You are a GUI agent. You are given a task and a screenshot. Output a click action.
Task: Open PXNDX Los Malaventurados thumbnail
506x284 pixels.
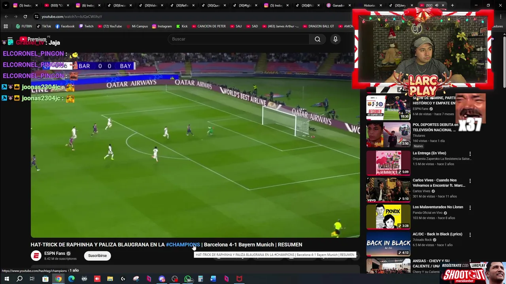[x=388, y=217]
